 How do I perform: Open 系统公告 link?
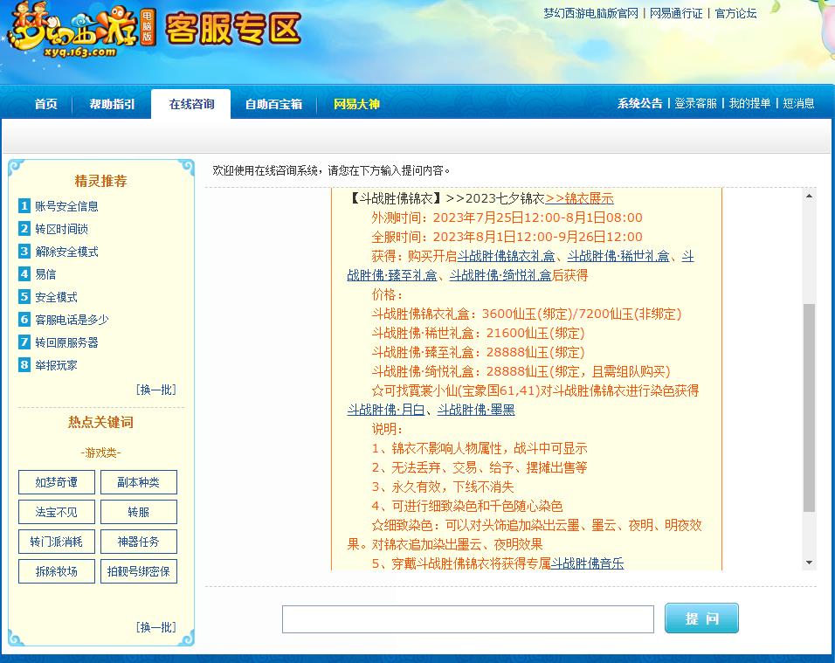(x=639, y=103)
